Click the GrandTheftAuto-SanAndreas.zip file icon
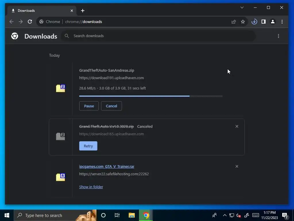 coord(60,88)
